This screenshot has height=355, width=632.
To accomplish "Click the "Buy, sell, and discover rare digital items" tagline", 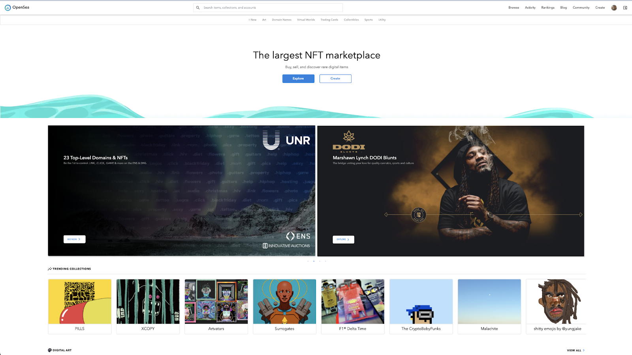I will [317, 67].
